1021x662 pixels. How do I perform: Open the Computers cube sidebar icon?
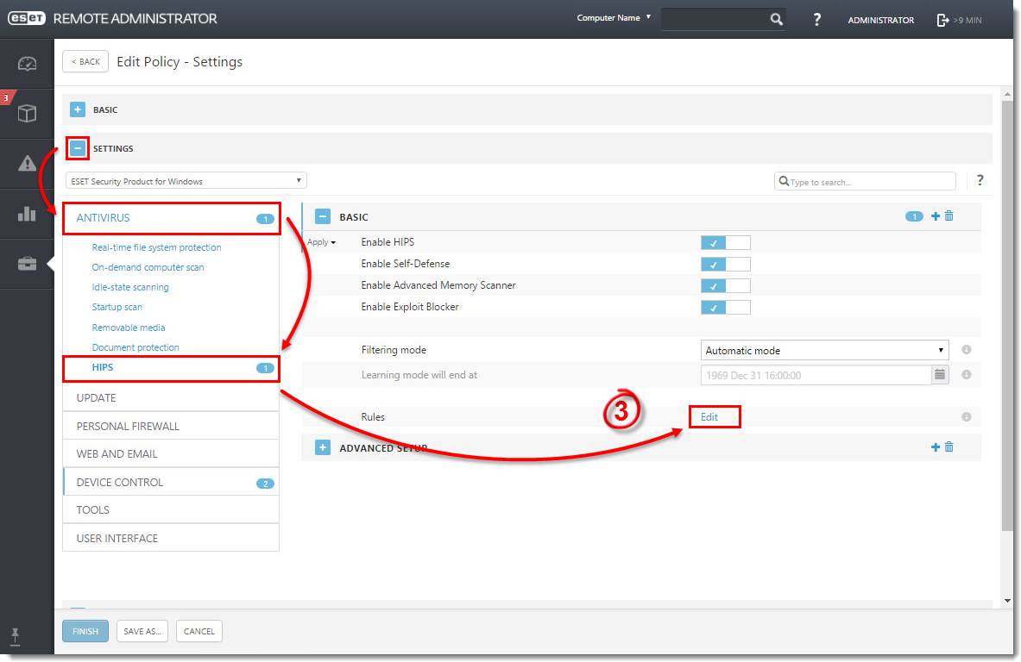pos(27,114)
